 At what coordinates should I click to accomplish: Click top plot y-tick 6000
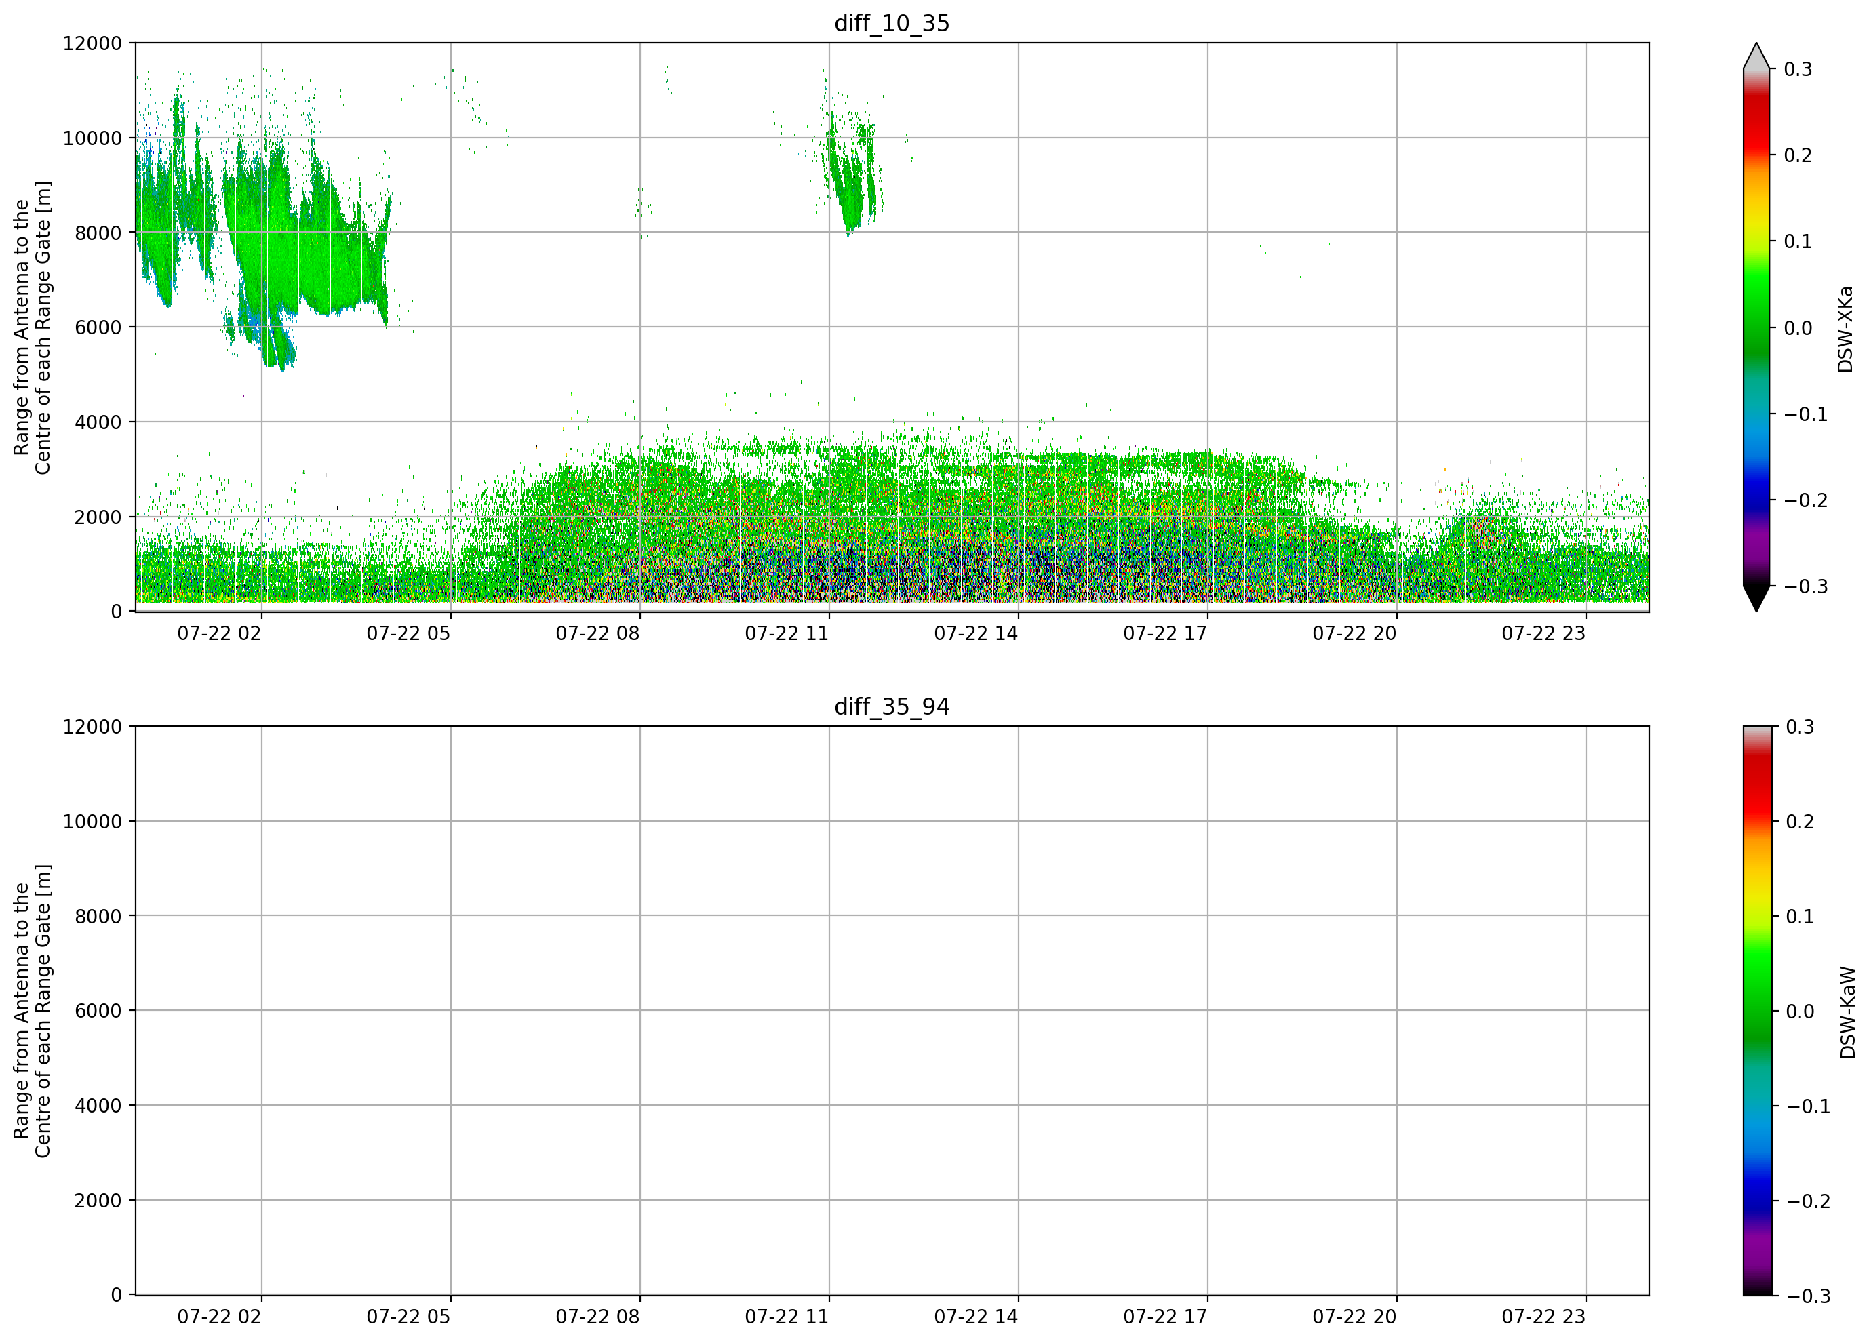click(98, 327)
